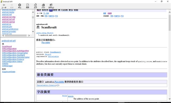The image size is (171, 103).
Task: Click the package list right scroll arrow
Action: [29, 36]
